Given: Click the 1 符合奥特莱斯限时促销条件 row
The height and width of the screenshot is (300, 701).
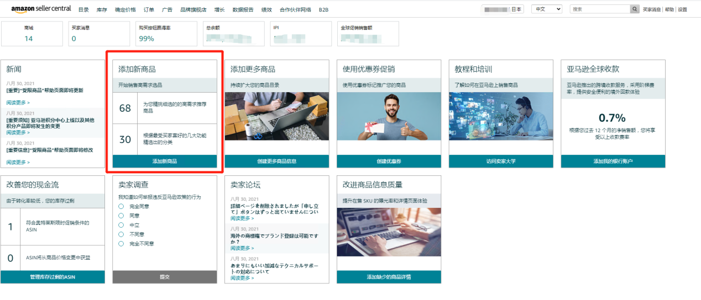Looking at the screenshot, I should click(x=53, y=227).
